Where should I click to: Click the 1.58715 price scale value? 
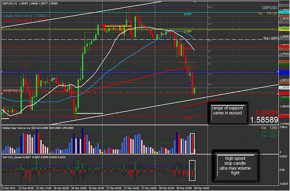coord(284,79)
